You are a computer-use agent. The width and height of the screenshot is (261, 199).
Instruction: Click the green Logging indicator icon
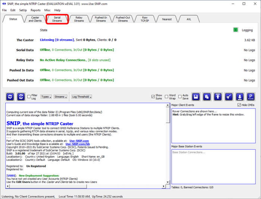[236, 30]
